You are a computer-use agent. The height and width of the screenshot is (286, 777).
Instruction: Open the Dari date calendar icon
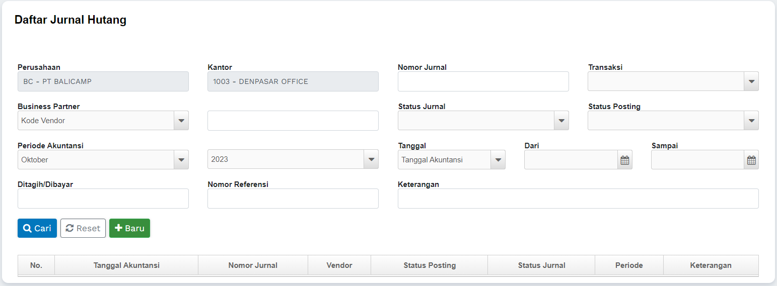coord(624,160)
